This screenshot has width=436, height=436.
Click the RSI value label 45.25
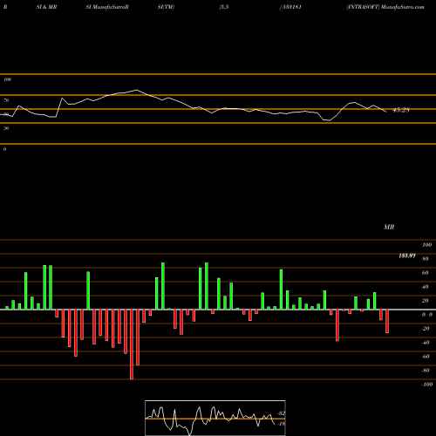(401, 110)
